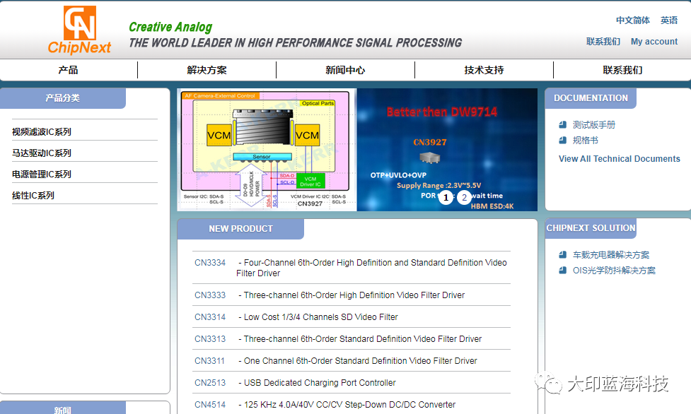Click the book icon beside 规格书
Screen dimensions: 691x414
(x=562, y=140)
